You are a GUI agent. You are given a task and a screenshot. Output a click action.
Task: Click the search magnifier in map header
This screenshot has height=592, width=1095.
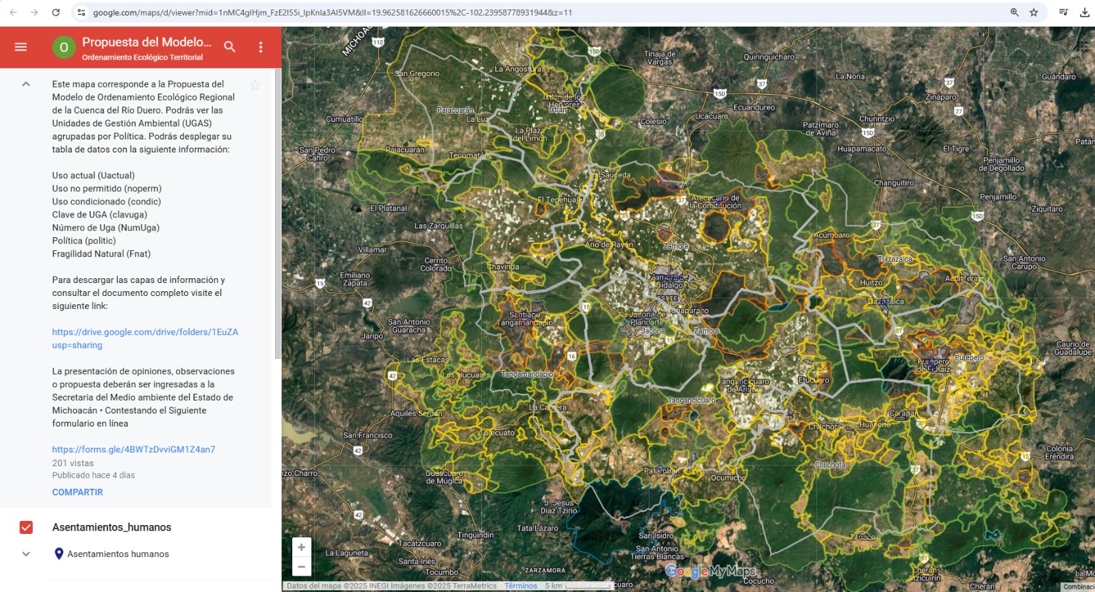click(x=230, y=47)
